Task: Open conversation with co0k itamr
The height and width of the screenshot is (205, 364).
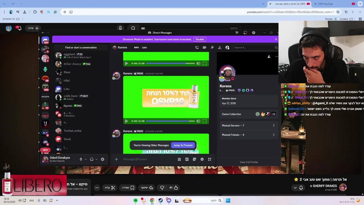Action: pos(81,97)
